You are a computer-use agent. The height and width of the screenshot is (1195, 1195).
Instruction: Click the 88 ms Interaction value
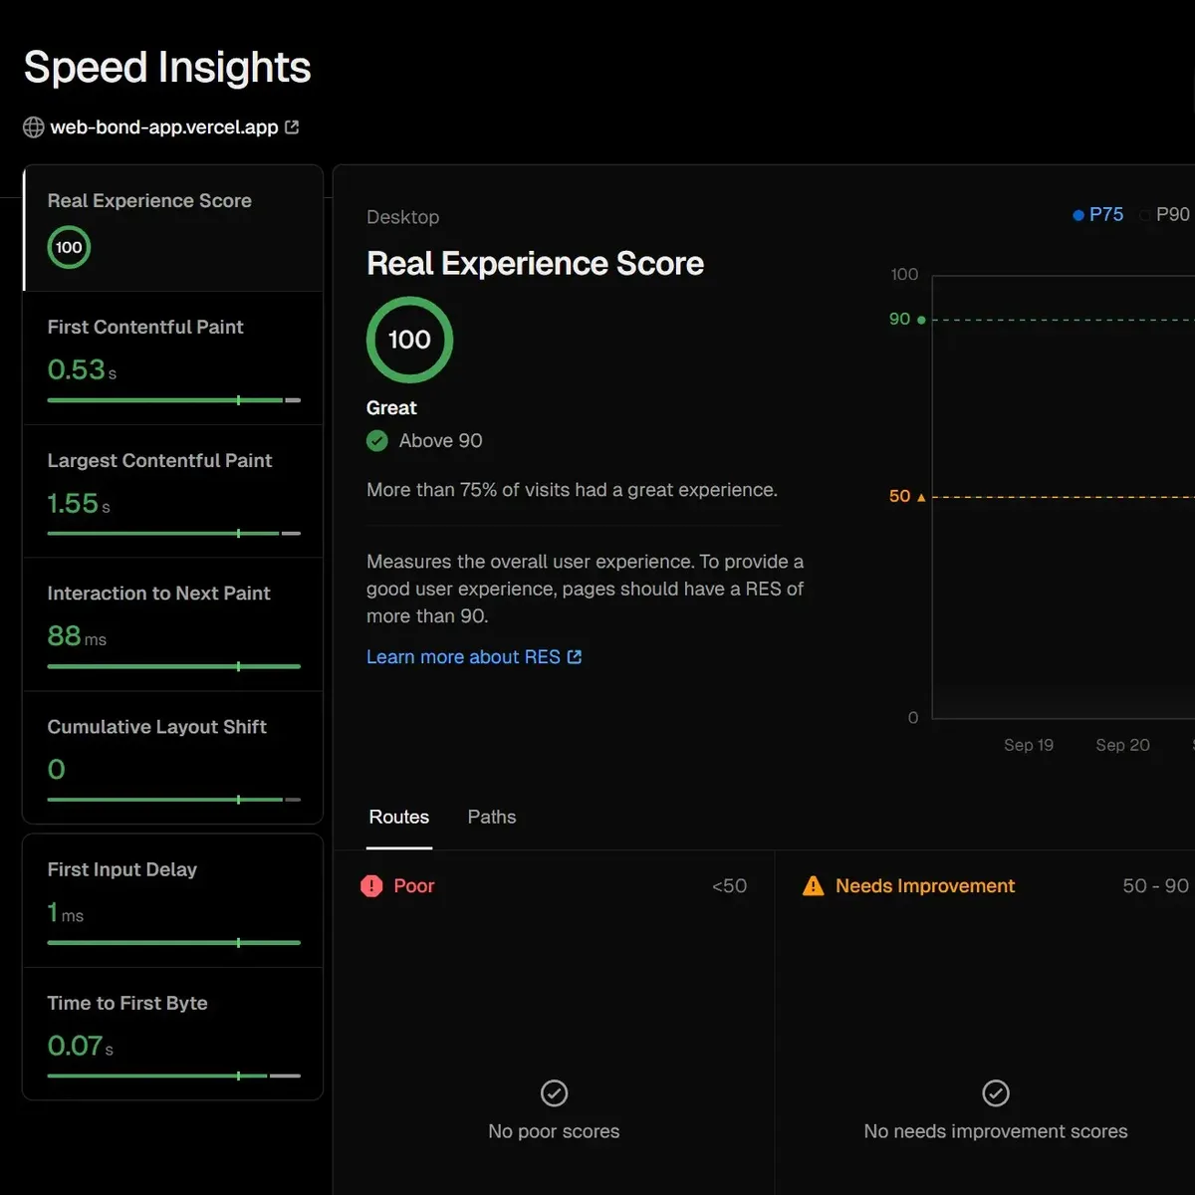pyautogui.click(x=77, y=636)
